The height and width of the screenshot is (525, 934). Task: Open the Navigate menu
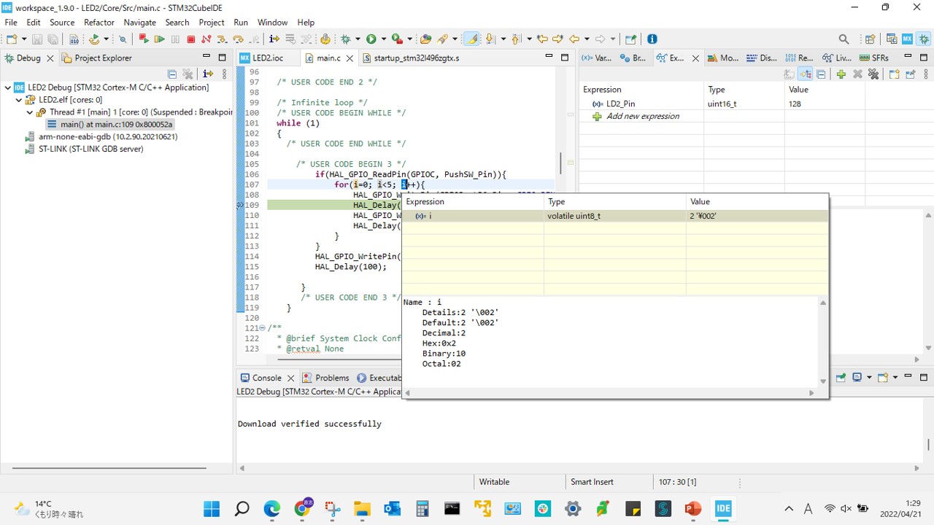(x=139, y=23)
